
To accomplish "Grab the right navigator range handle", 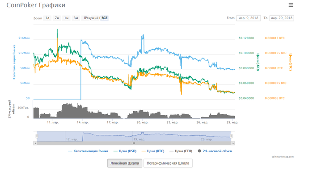I will tap(231, 136).
